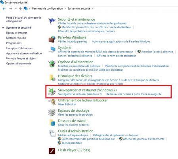The image size is (178, 159).
Task: Click the Historique des fichiers folder icon
Action: [x=52, y=78]
